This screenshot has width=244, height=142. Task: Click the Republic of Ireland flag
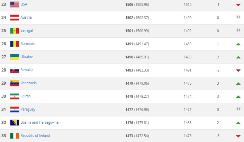(x=15, y=136)
